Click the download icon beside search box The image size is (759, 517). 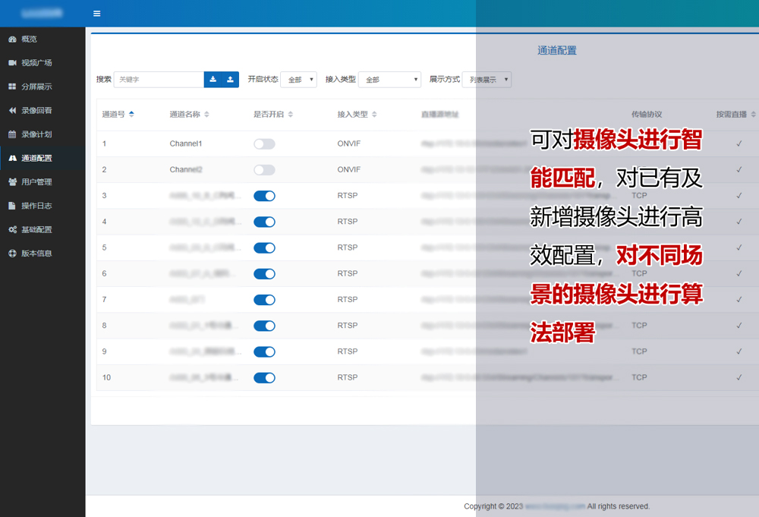click(213, 80)
